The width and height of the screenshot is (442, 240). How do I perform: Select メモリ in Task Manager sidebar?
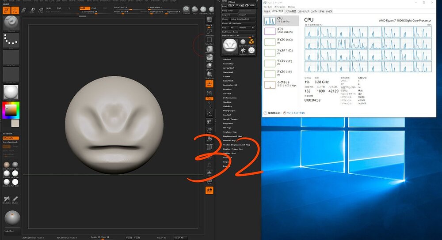click(281, 31)
